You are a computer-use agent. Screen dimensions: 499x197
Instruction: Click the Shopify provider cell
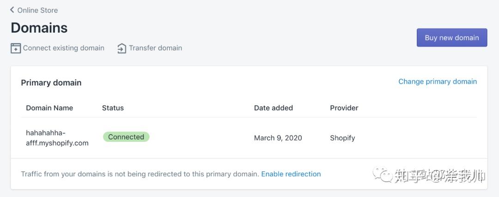pyautogui.click(x=342, y=138)
